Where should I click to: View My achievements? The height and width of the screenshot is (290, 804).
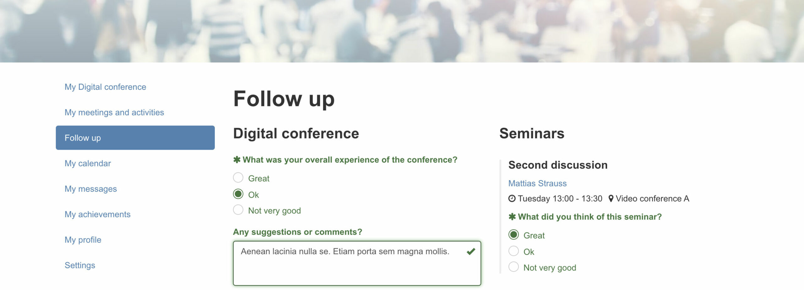(97, 214)
